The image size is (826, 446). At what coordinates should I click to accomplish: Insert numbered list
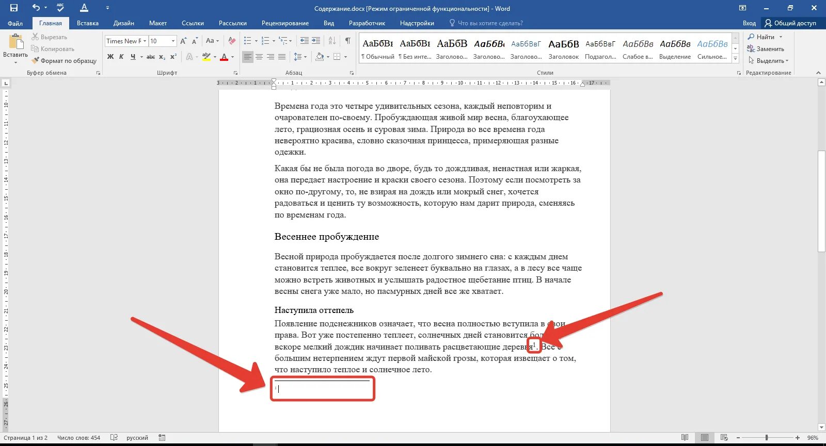pos(265,41)
